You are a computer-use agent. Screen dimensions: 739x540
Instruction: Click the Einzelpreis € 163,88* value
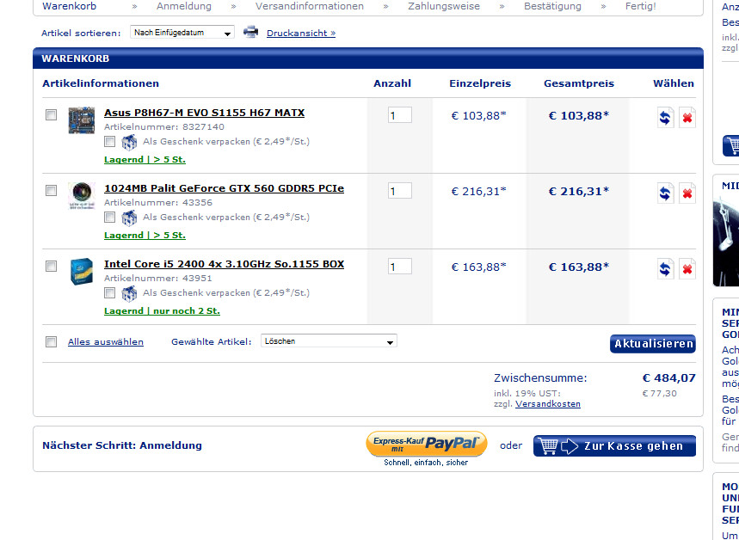(479, 267)
